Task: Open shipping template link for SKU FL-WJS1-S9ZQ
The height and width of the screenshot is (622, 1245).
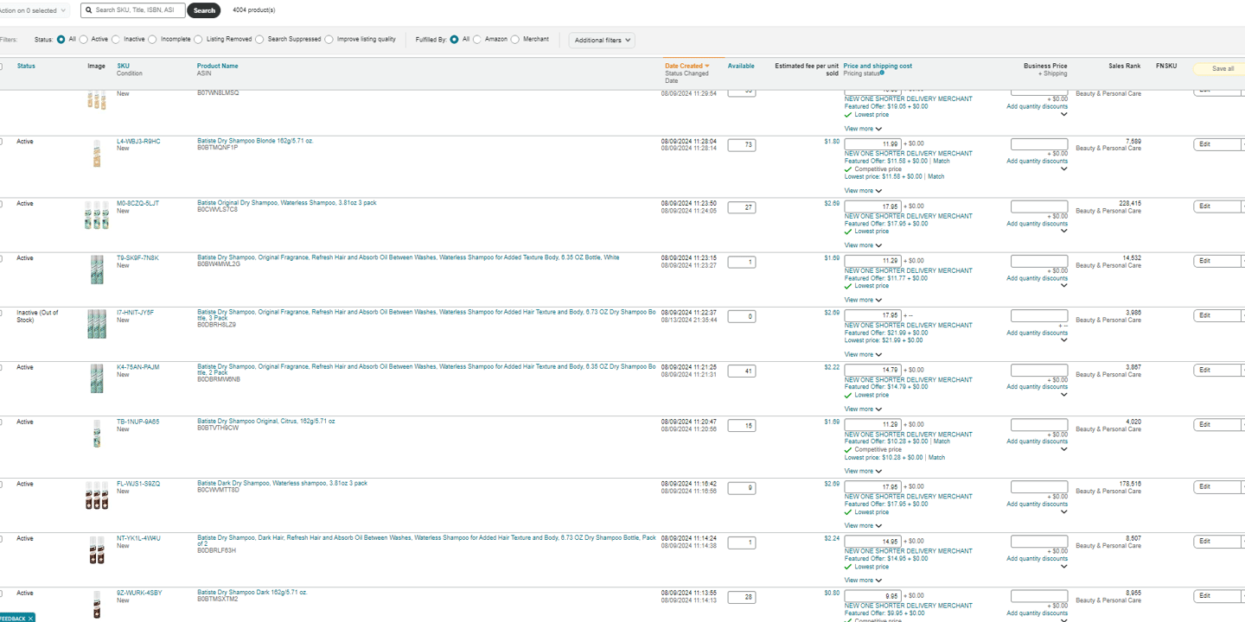Action: (x=909, y=496)
